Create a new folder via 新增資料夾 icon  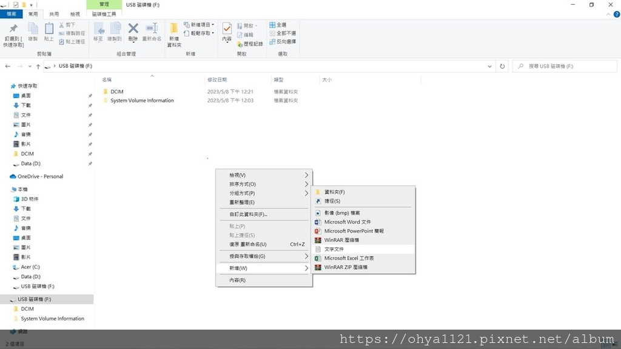pos(174,32)
